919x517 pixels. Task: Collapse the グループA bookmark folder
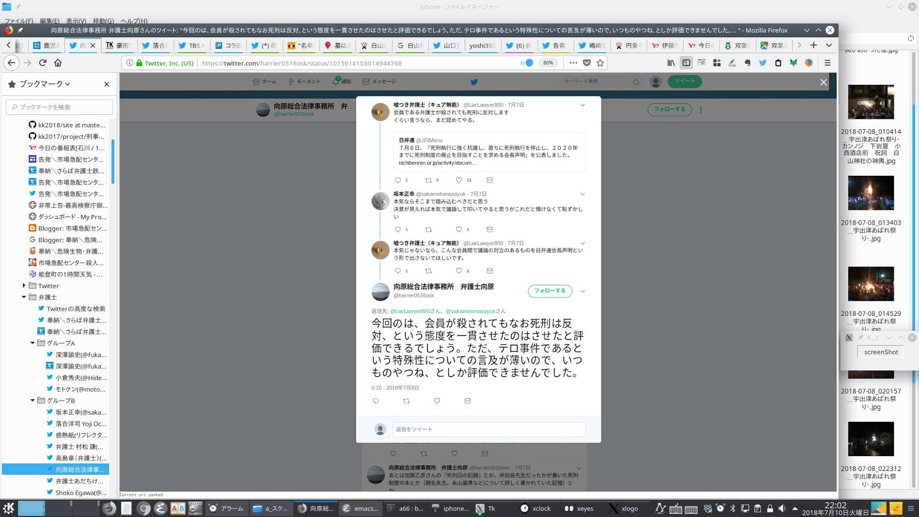[32, 343]
